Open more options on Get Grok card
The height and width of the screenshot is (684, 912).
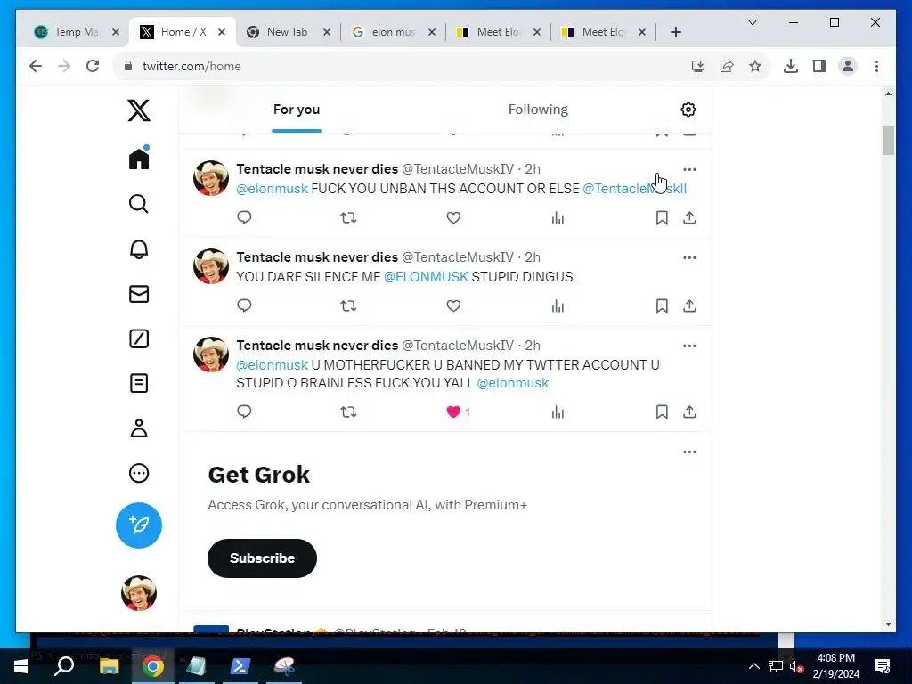tap(689, 452)
